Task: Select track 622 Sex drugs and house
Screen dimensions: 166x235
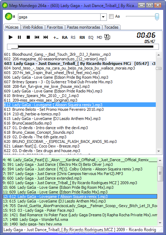Action: pyautogui.click(x=80, y=151)
